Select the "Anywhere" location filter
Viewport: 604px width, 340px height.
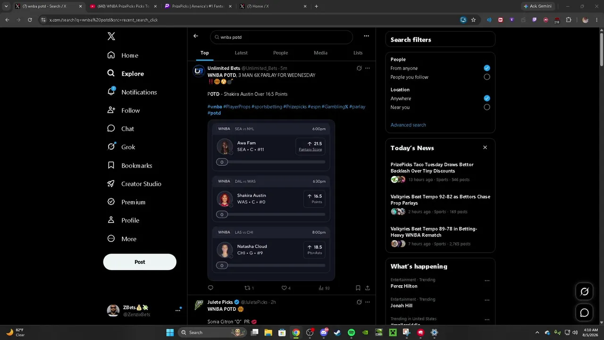point(487,98)
